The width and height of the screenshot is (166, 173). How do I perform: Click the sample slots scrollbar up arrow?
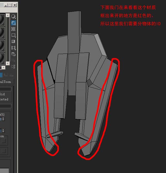tap(8, 15)
